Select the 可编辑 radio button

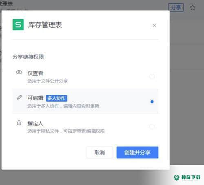[152, 102]
